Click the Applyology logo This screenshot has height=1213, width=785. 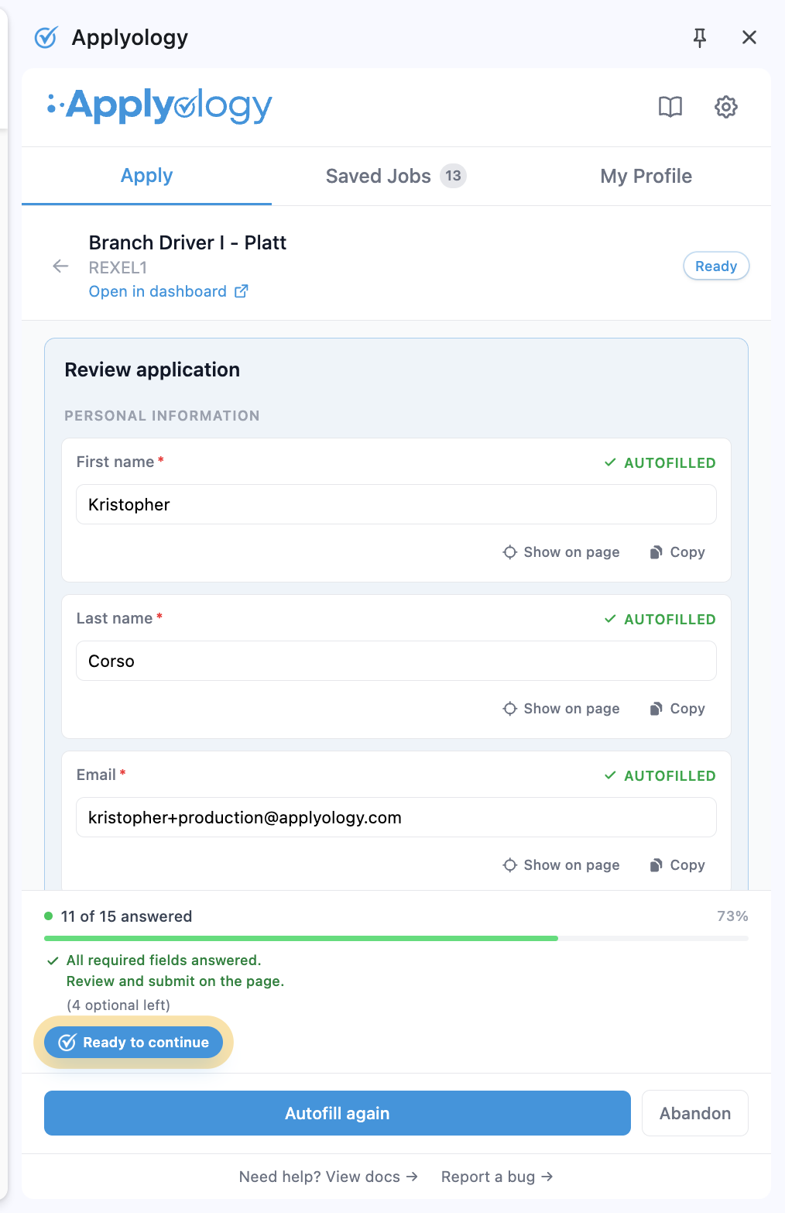tap(160, 106)
